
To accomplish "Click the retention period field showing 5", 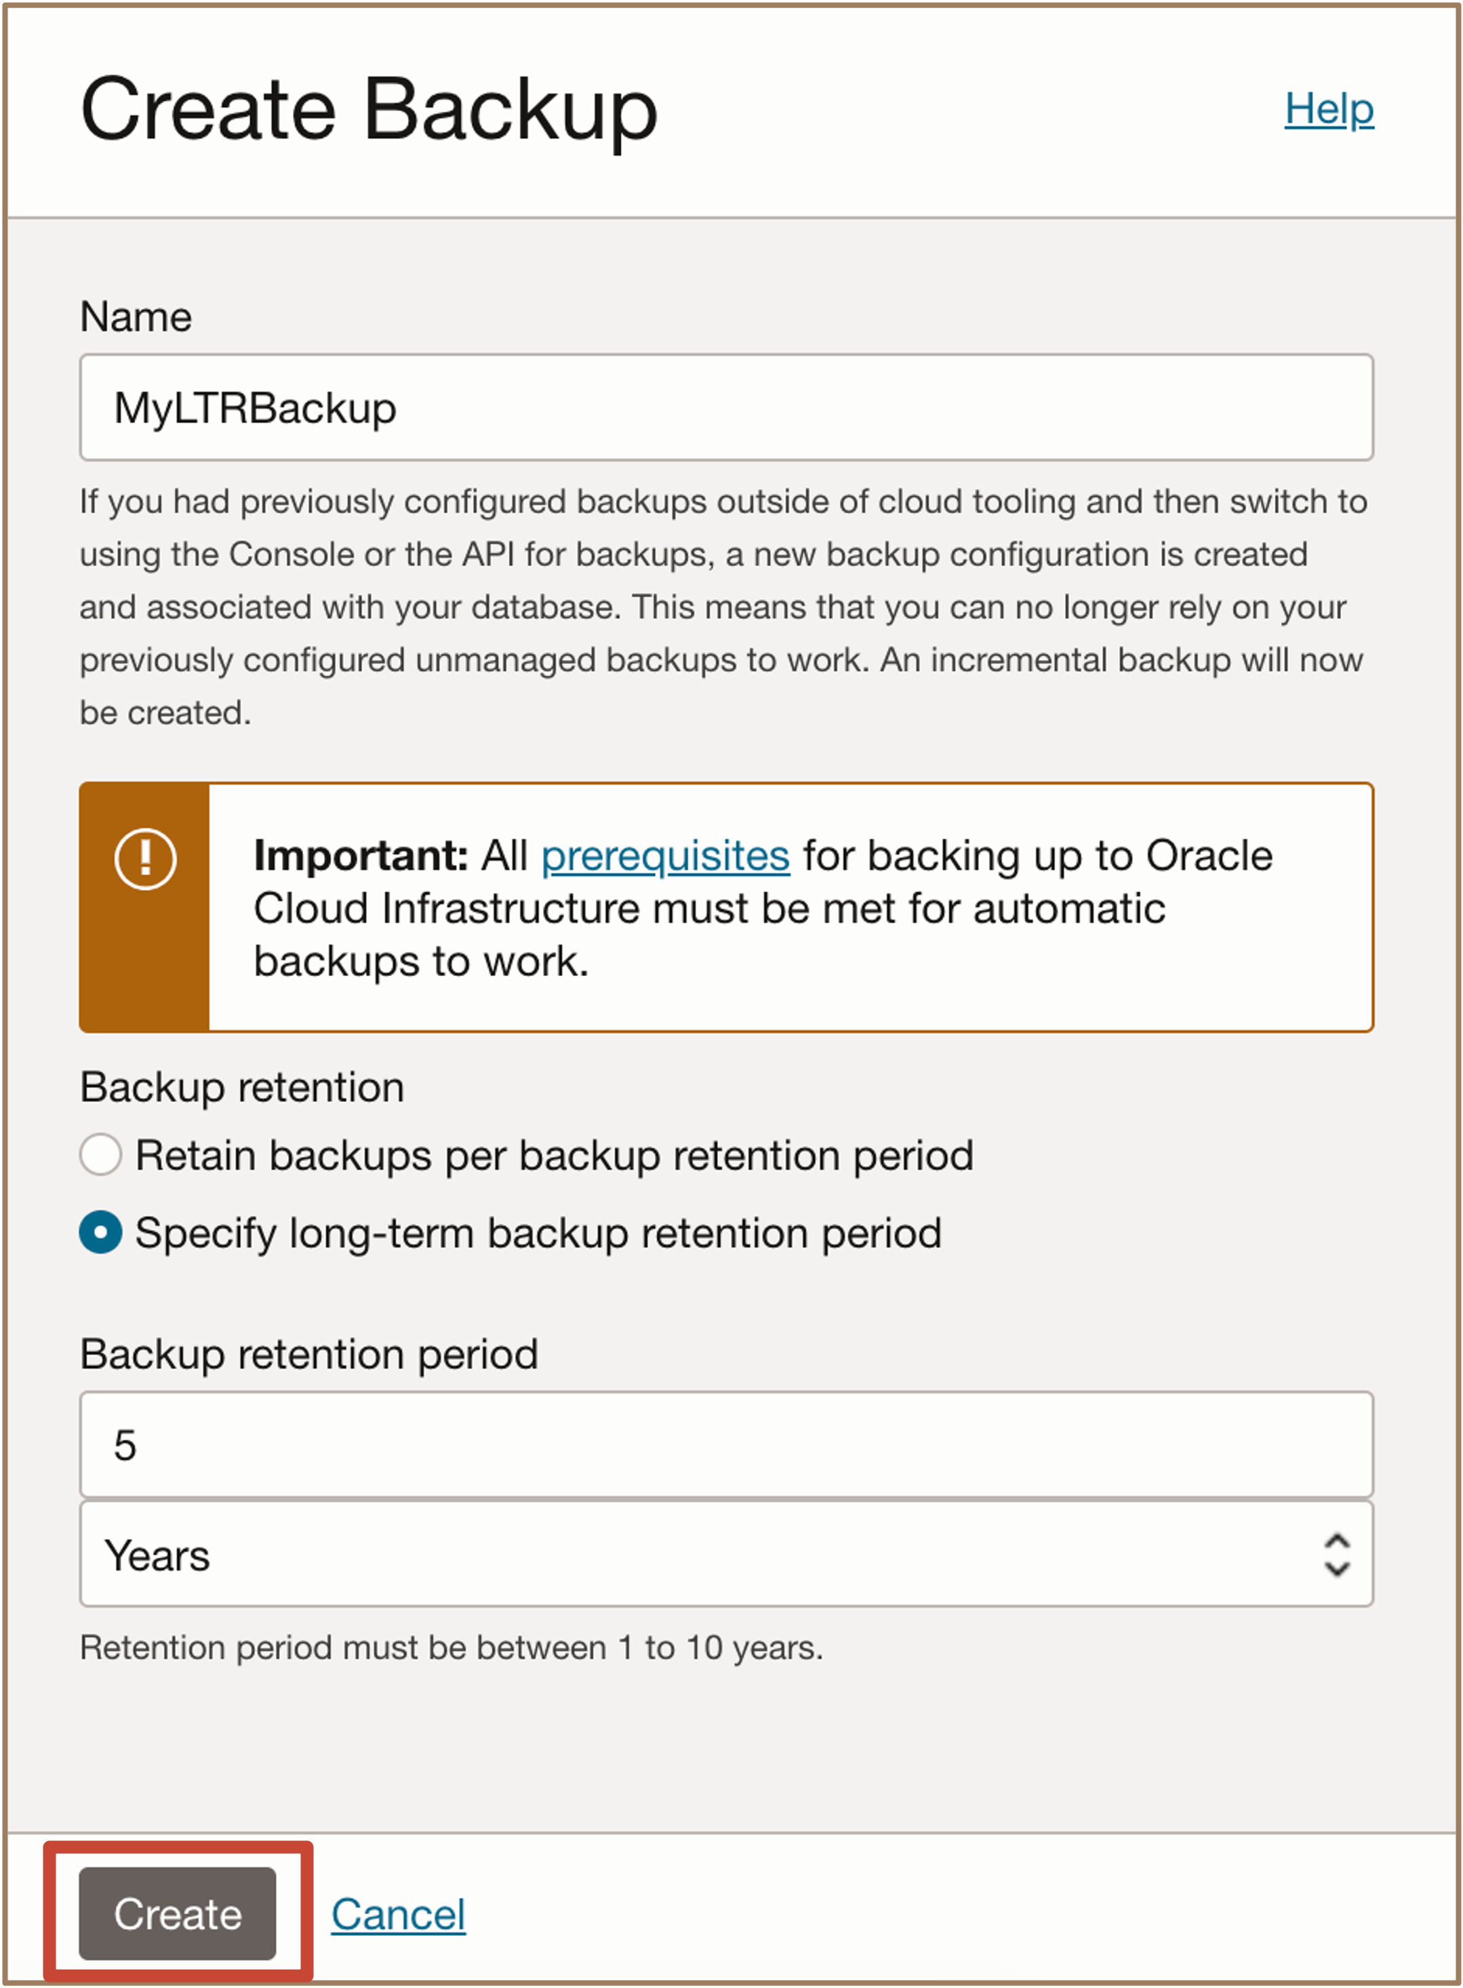I will (x=725, y=1445).
